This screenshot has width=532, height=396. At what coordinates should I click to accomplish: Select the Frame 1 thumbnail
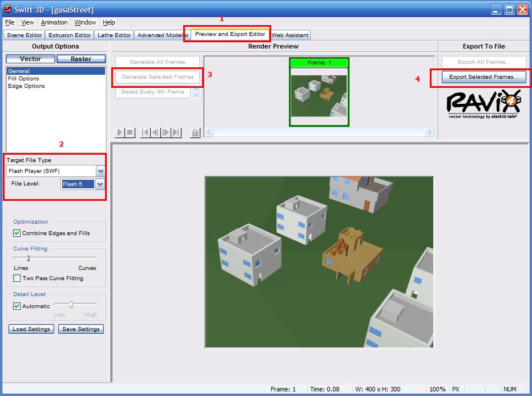click(x=319, y=91)
